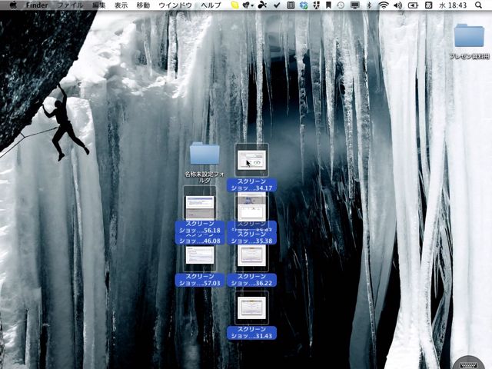
Task: Select the プレゼン資料用 folder on desktop
Action: 469,35
